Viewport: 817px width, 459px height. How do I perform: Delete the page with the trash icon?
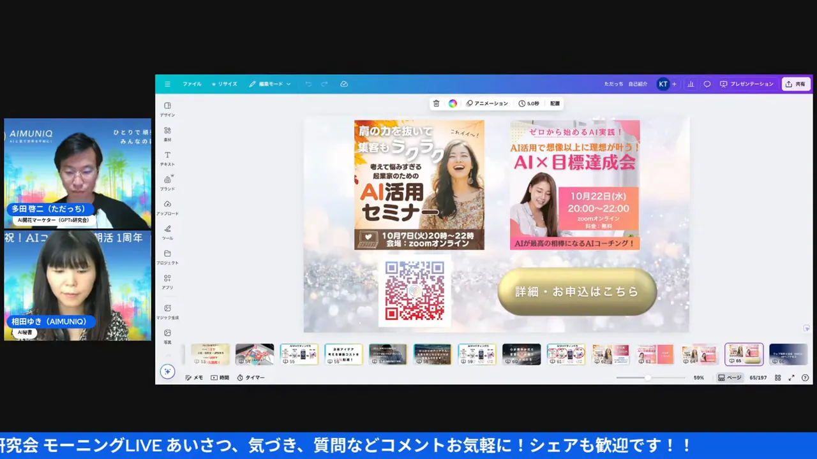point(436,103)
